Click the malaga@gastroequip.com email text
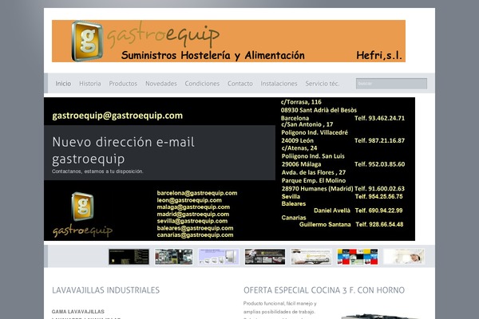 [193, 207]
